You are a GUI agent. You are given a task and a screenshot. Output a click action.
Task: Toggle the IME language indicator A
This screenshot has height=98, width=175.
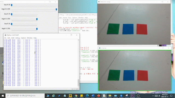[x=159, y=96]
